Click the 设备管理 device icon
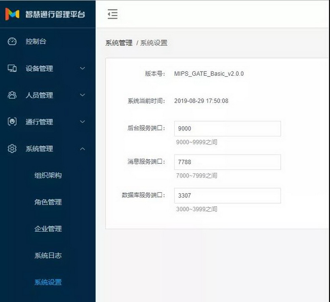The image size is (330, 302). pyautogui.click(x=12, y=68)
